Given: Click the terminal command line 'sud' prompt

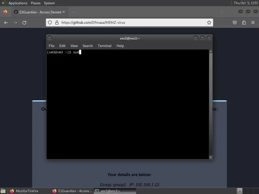Looking at the screenshot, I should click(x=64, y=52).
